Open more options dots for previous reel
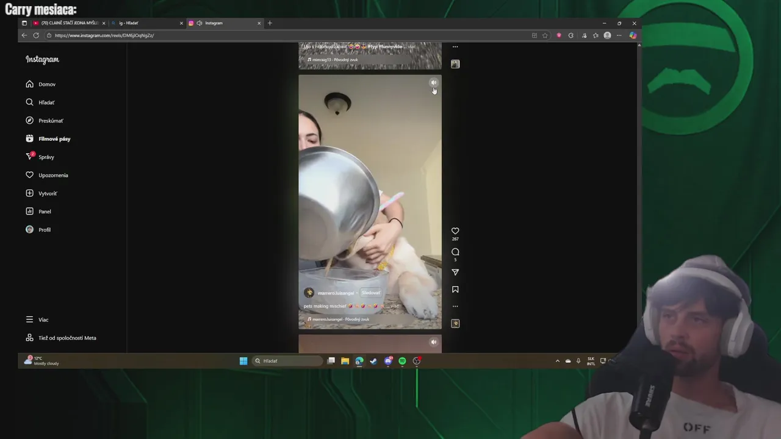 455,46
